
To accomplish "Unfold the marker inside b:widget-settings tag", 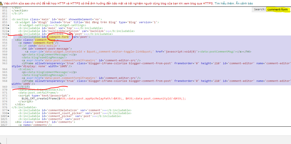I will [x=51, y=25].
